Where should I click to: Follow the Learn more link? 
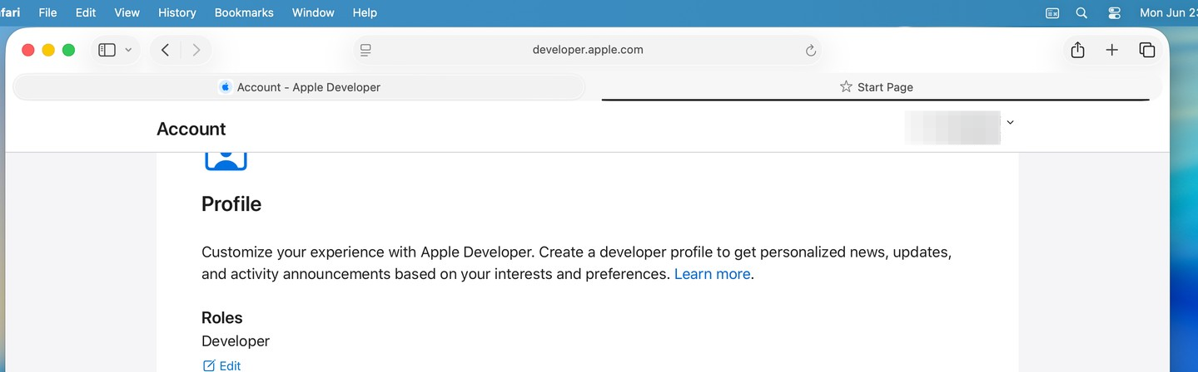[713, 274]
